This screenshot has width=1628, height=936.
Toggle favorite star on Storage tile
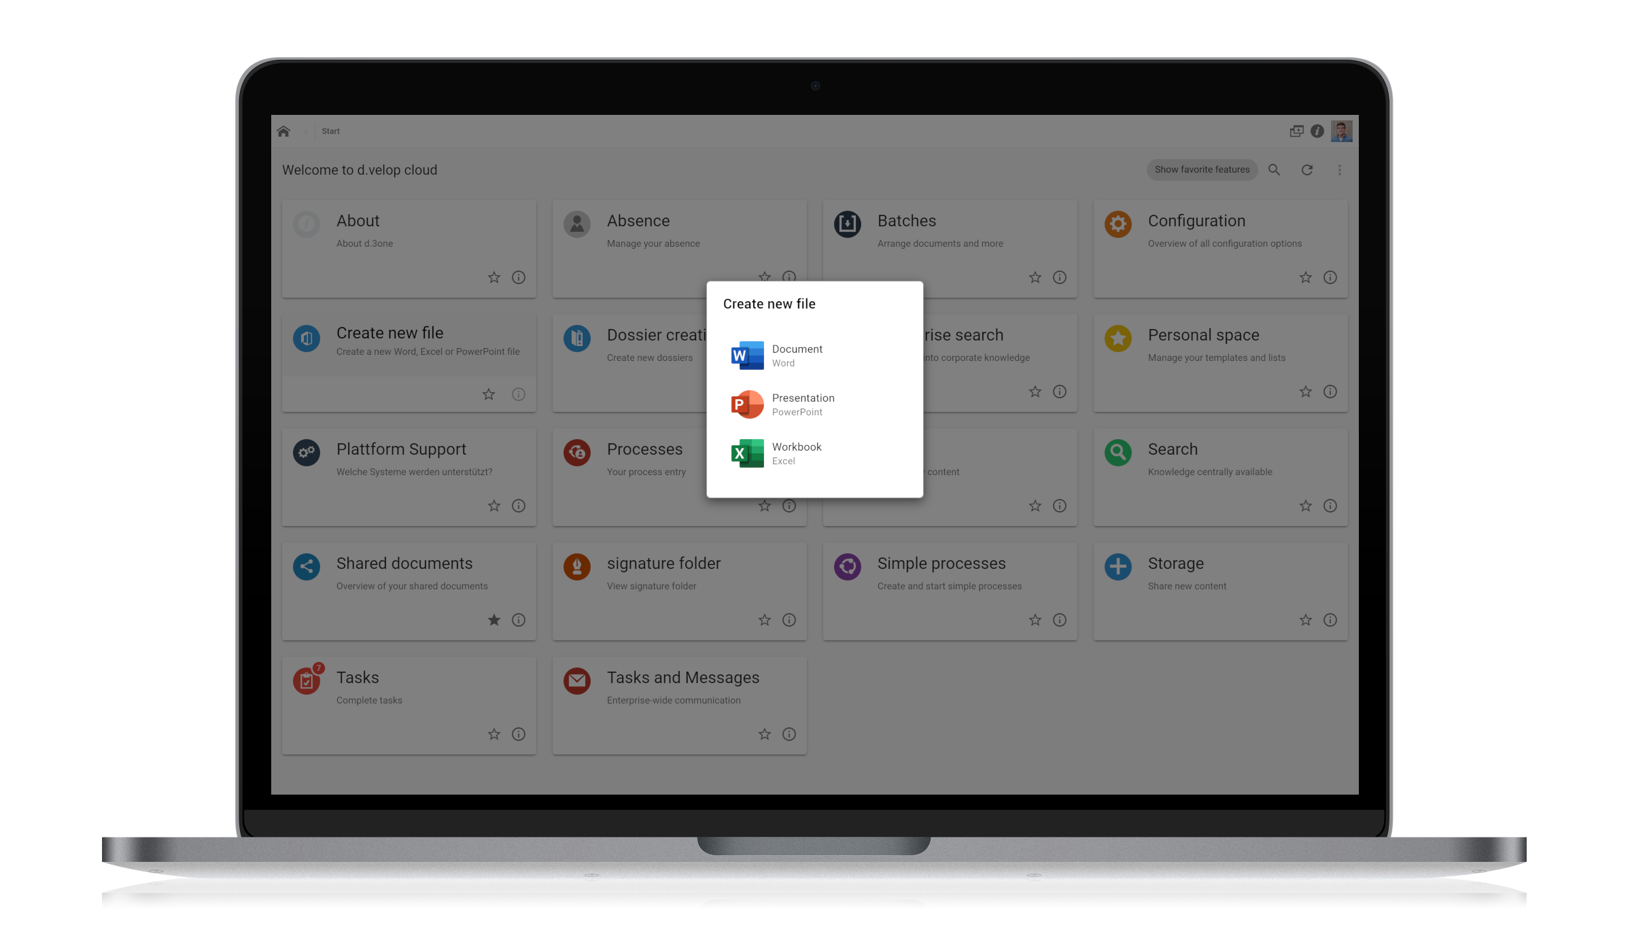click(x=1305, y=619)
